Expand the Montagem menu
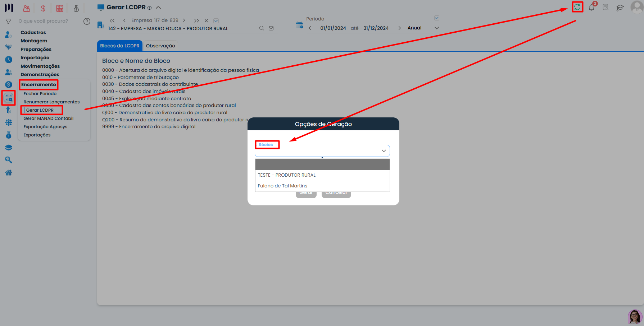 point(34,41)
